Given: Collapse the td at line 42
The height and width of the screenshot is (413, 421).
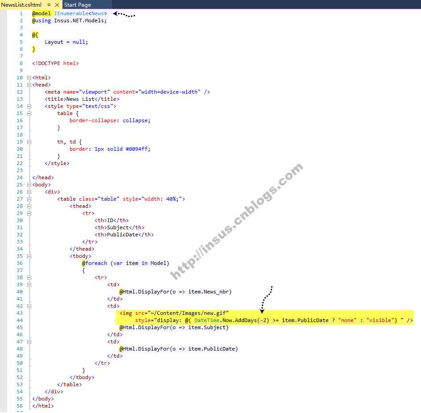Looking at the screenshot, I should [29, 306].
